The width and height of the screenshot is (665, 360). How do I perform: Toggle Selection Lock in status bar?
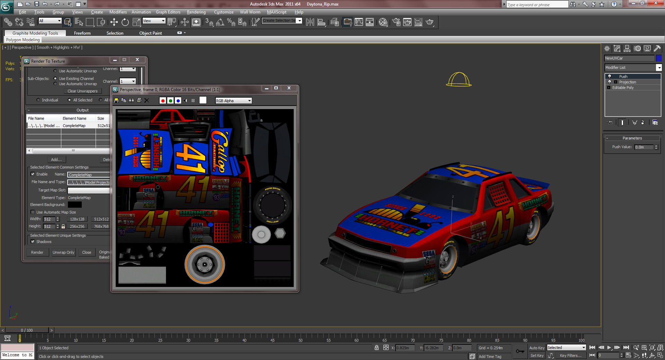point(376,348)
